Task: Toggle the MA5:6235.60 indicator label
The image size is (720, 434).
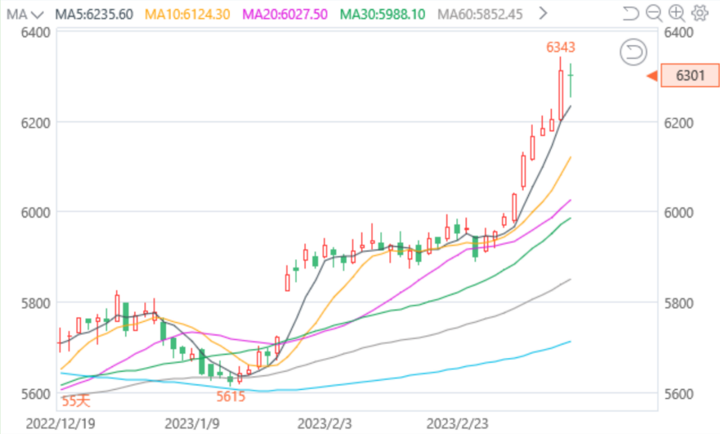Action: click(94, 14)
